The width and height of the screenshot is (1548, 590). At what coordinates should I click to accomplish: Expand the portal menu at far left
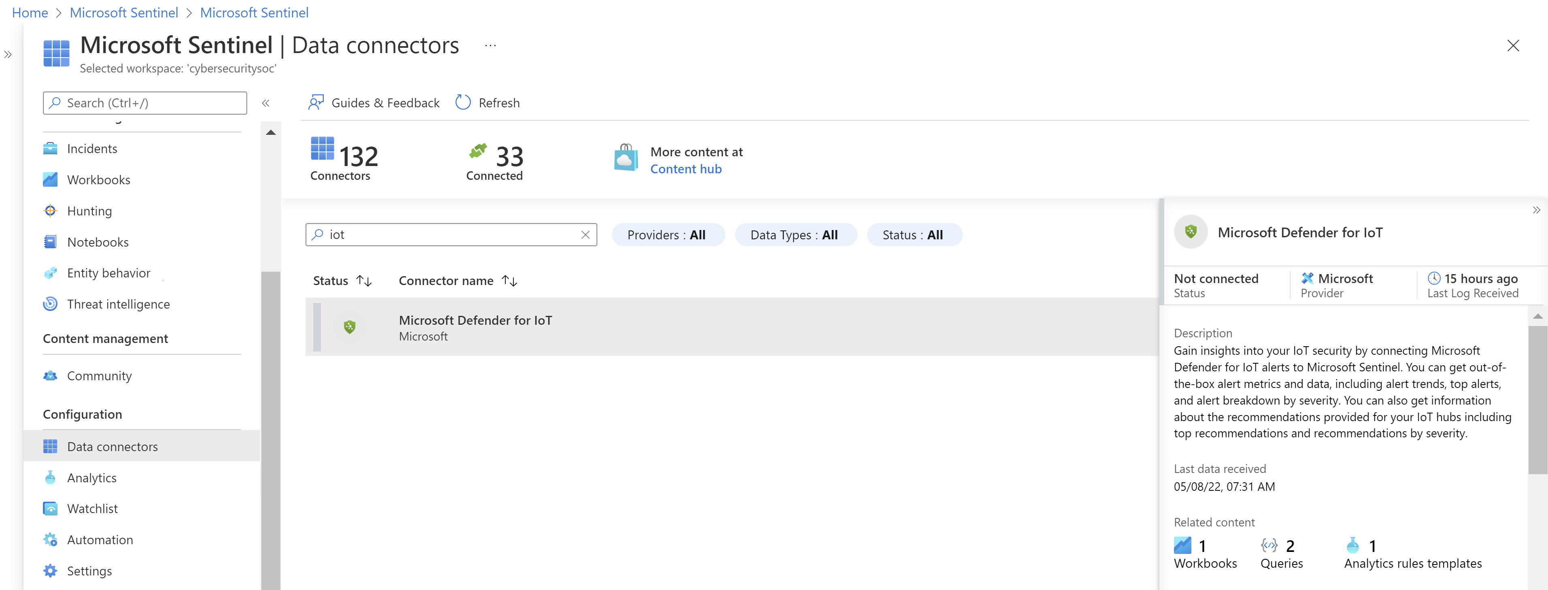click(x=8, y=55)
